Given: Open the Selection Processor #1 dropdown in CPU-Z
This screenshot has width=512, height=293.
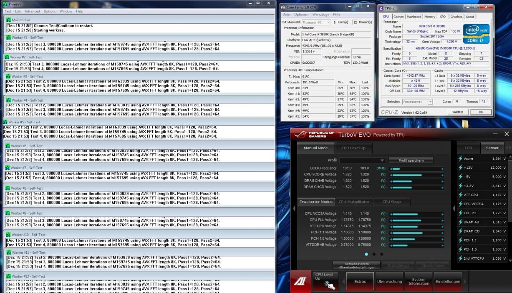Looking at the screenshot, I should point(418,101).
